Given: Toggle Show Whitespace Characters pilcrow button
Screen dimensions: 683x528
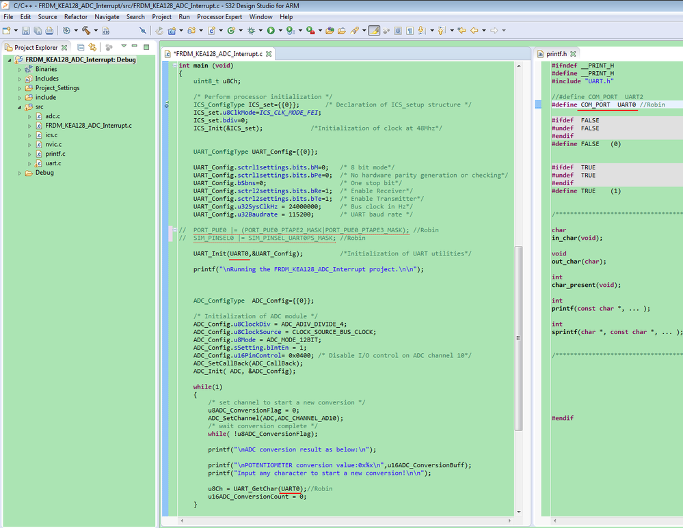Looking at the screenshot, I should pyautogui.click(x=410, y=31).
